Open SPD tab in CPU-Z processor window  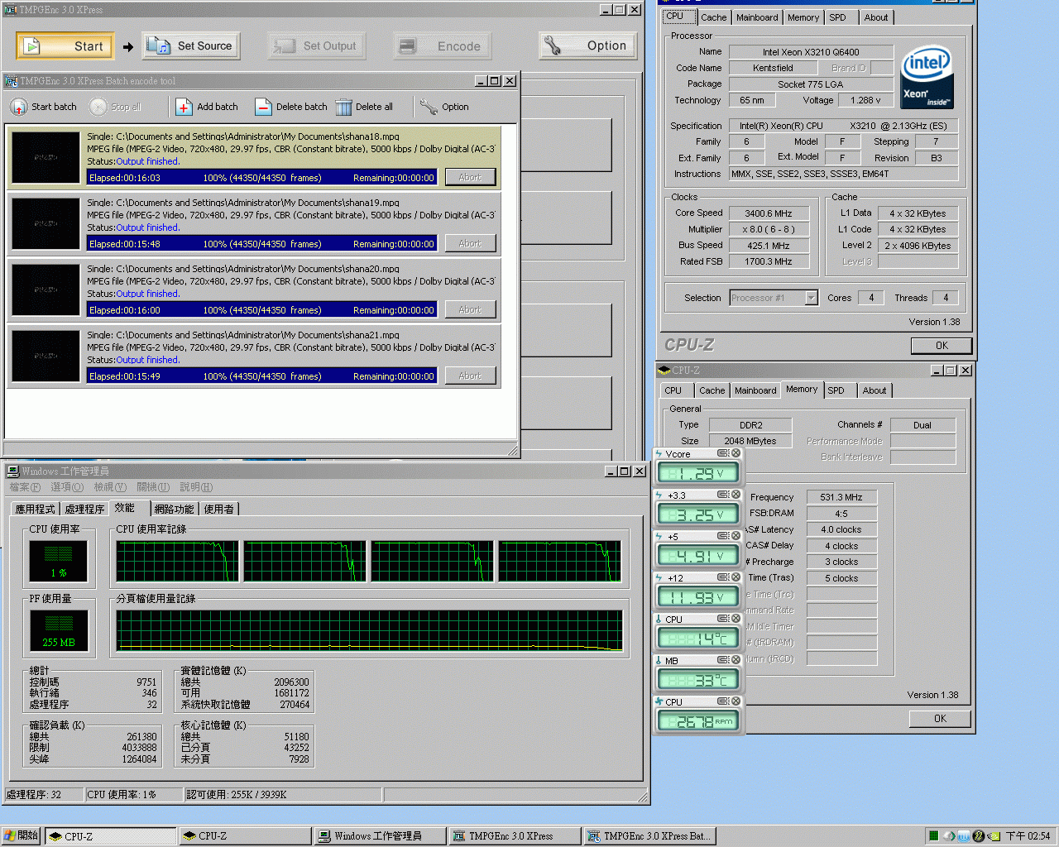point(837,17)
